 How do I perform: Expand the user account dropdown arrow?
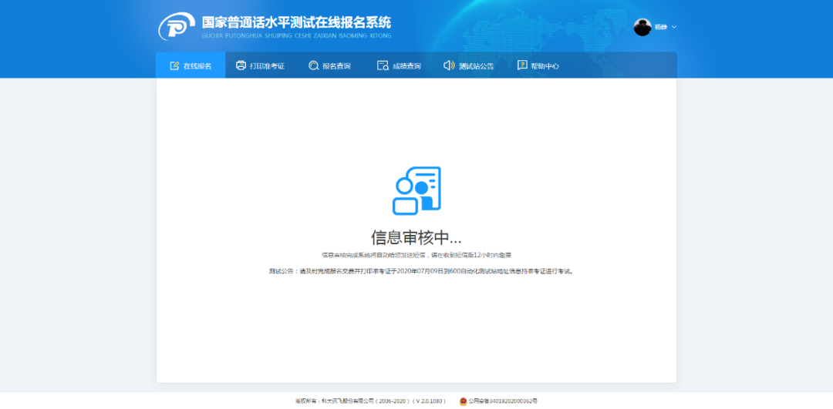point(674,27)
